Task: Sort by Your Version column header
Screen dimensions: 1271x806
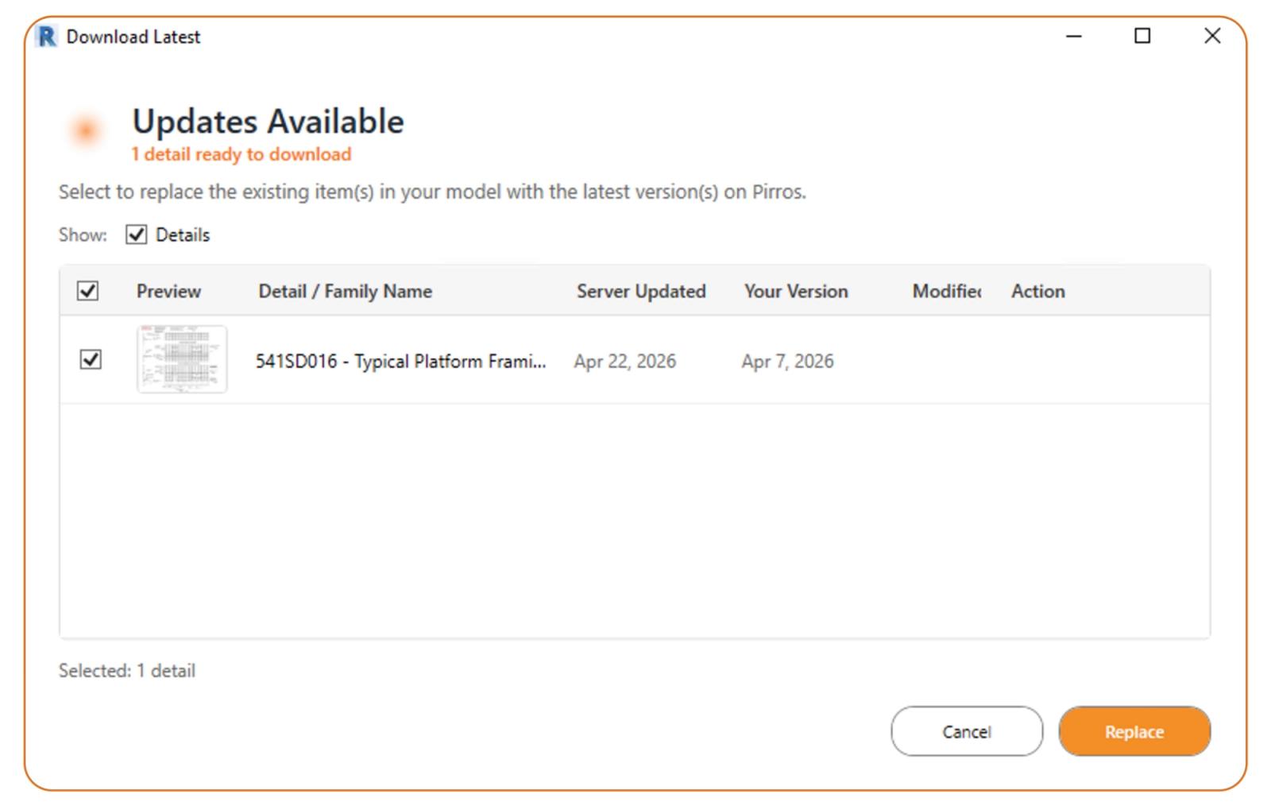Action: click(796, 292)
